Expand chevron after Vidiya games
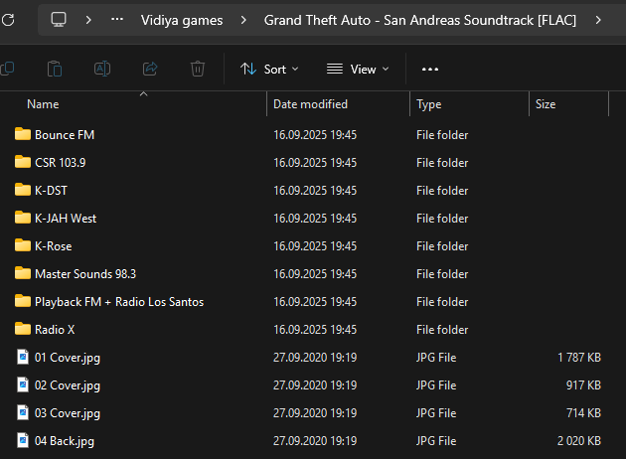This screenshot has width=626, height=459. click(243, 20)
